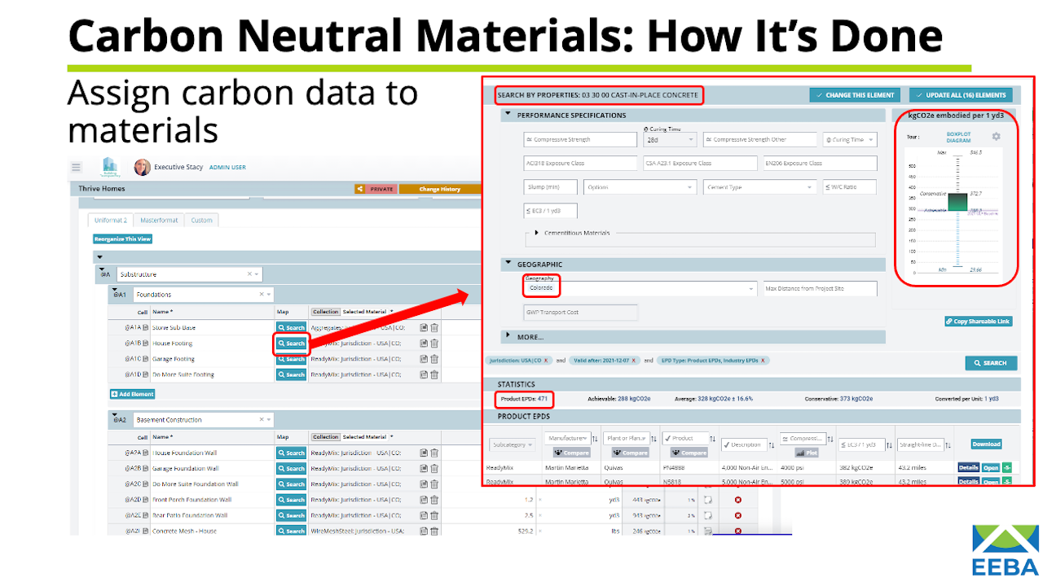1043x582 pixels.
Task: Click the boxplot settings gear icon
Action: tap(996, 137)
